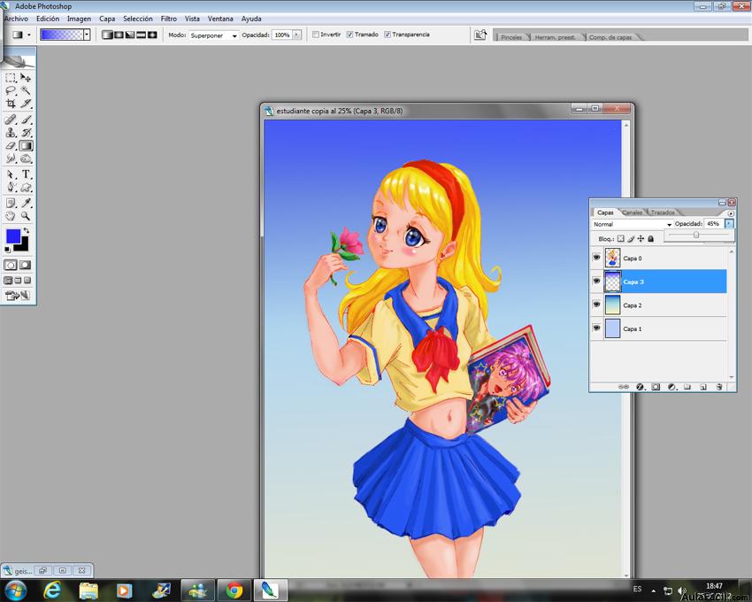The width and height of the screenshot is (752, 602).
Task: Click the layer opacity slider handle
Action: tap(696, 235)
